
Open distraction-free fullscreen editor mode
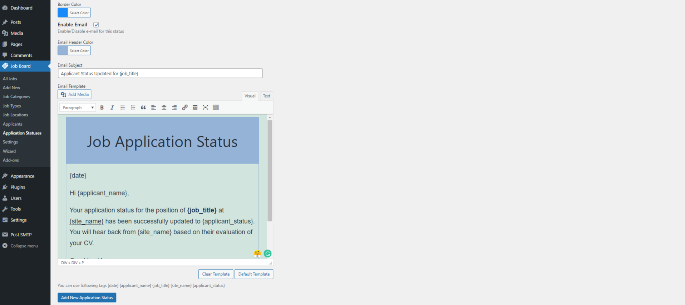[x=206, y=107]
